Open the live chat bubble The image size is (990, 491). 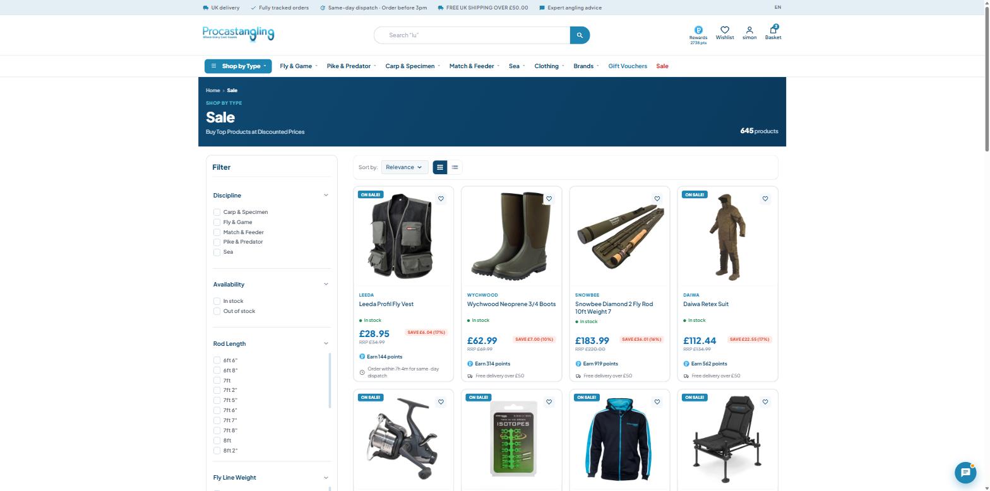[965, 472]
